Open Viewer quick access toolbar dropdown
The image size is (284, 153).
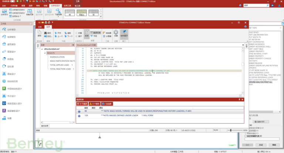(x=53, y=22)
